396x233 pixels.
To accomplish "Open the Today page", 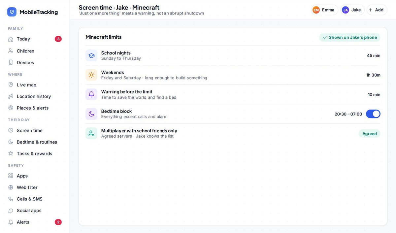I will point(35,39).
